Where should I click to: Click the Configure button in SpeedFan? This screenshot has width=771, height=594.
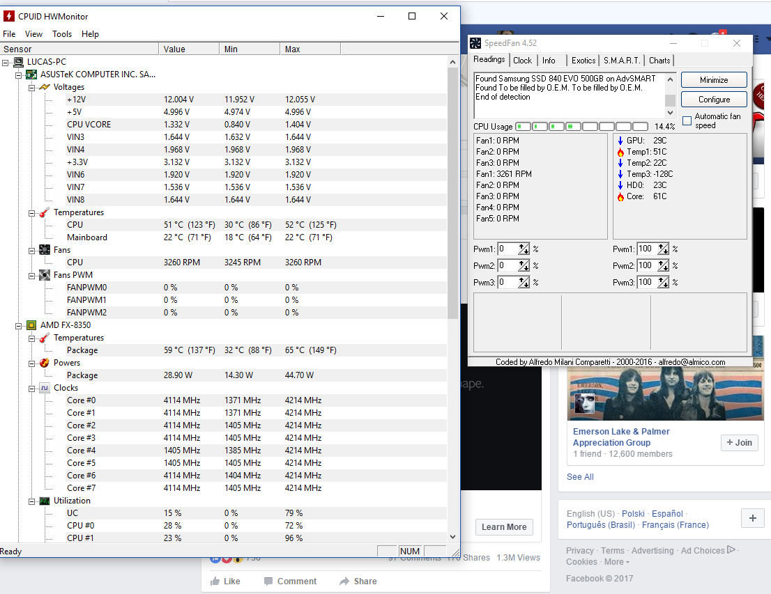[x=714, y=100]
